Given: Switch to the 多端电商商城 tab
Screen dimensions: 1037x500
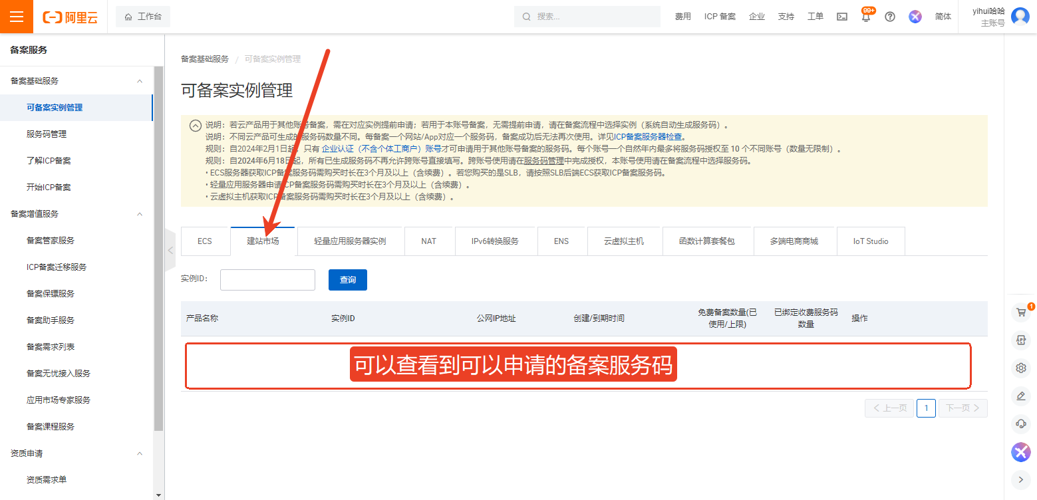Looking at the screenshot, I should click(x=794, y=241).
